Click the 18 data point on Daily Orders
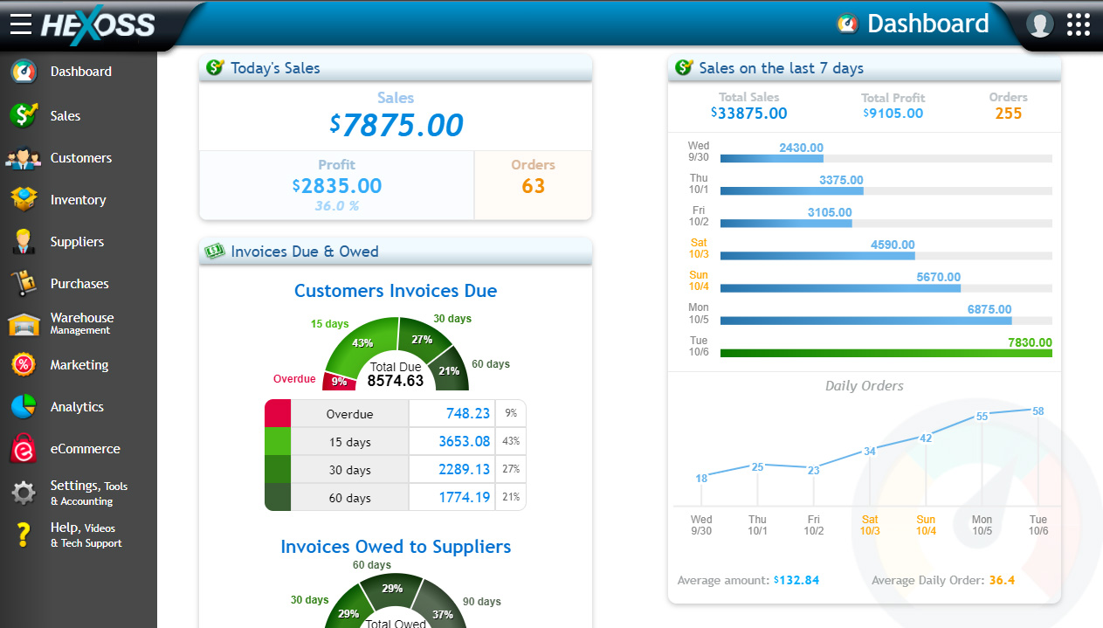The height and width of the screenshot is (628, 1103). pyautogui.click(x=702, y=478)
